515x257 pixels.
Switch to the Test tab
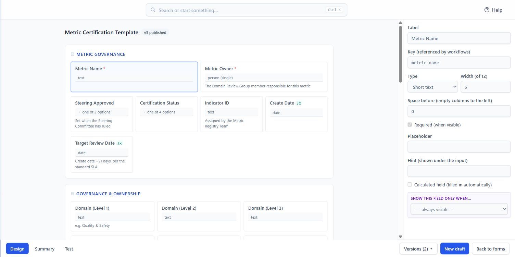pyautogui.click(x=69, y=249)
